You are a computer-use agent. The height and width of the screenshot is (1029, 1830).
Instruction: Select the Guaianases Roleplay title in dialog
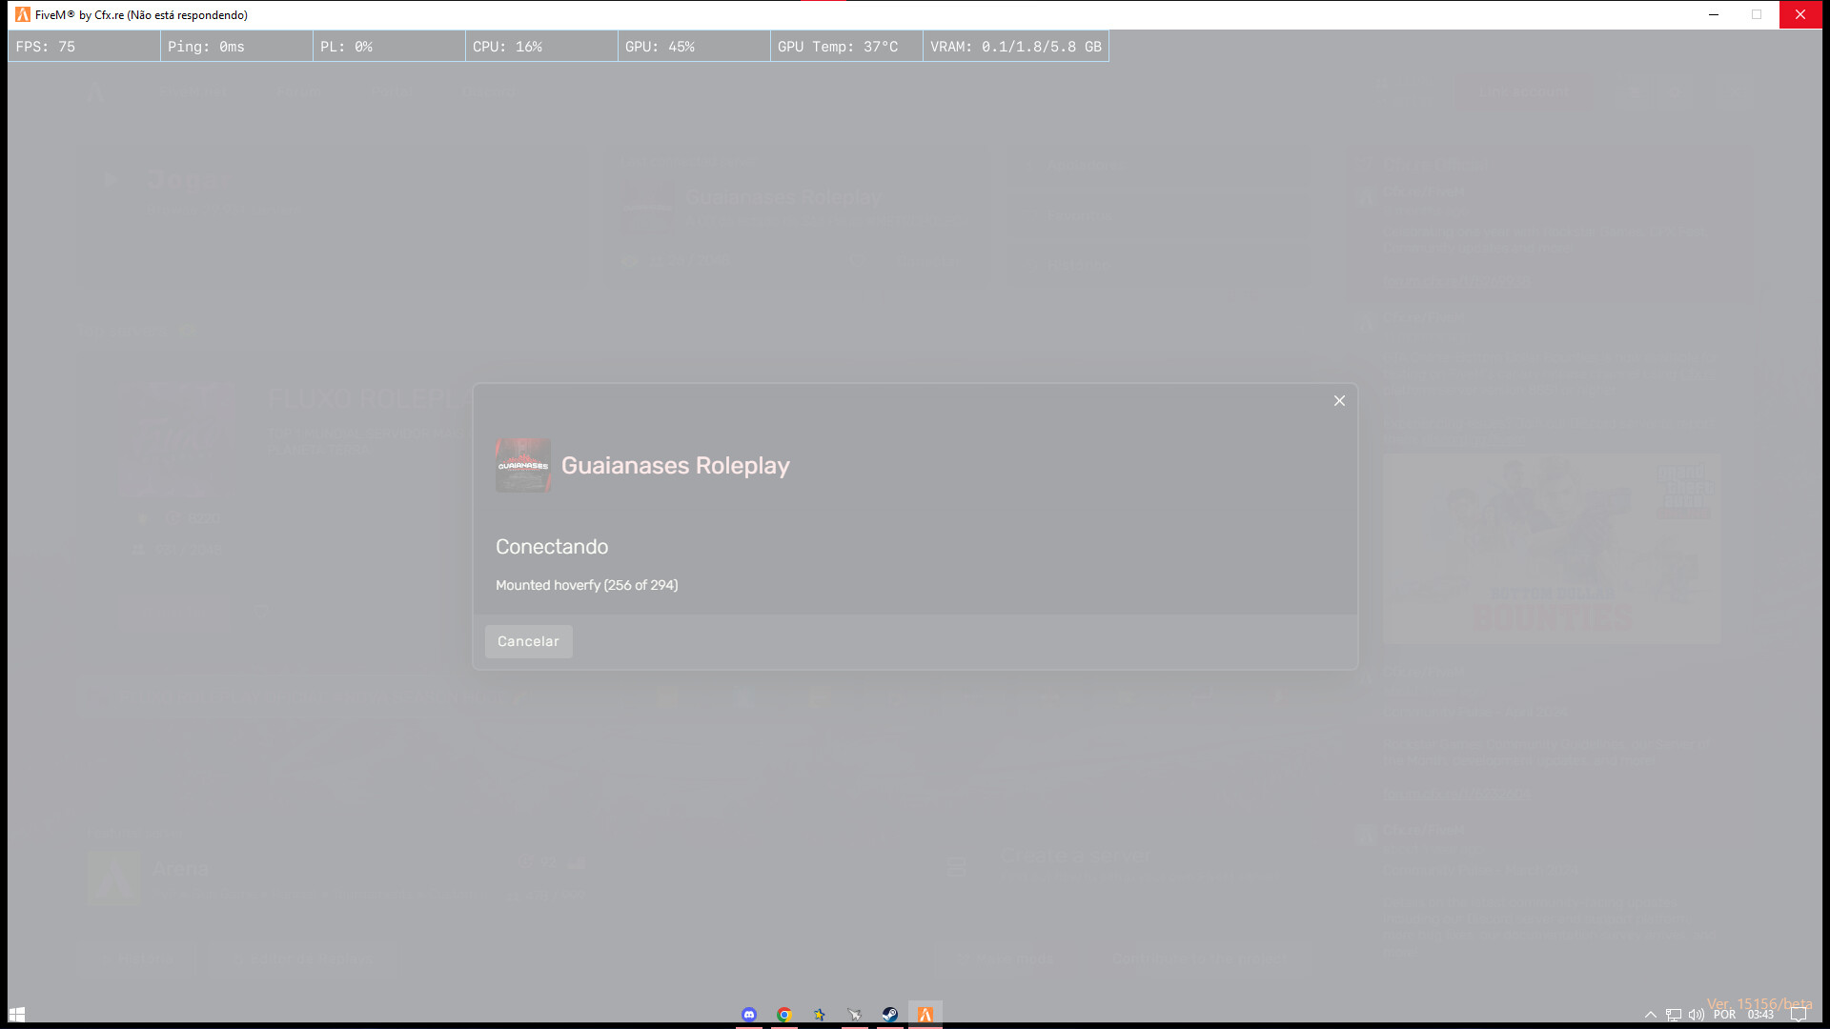[x=675, y=465]
